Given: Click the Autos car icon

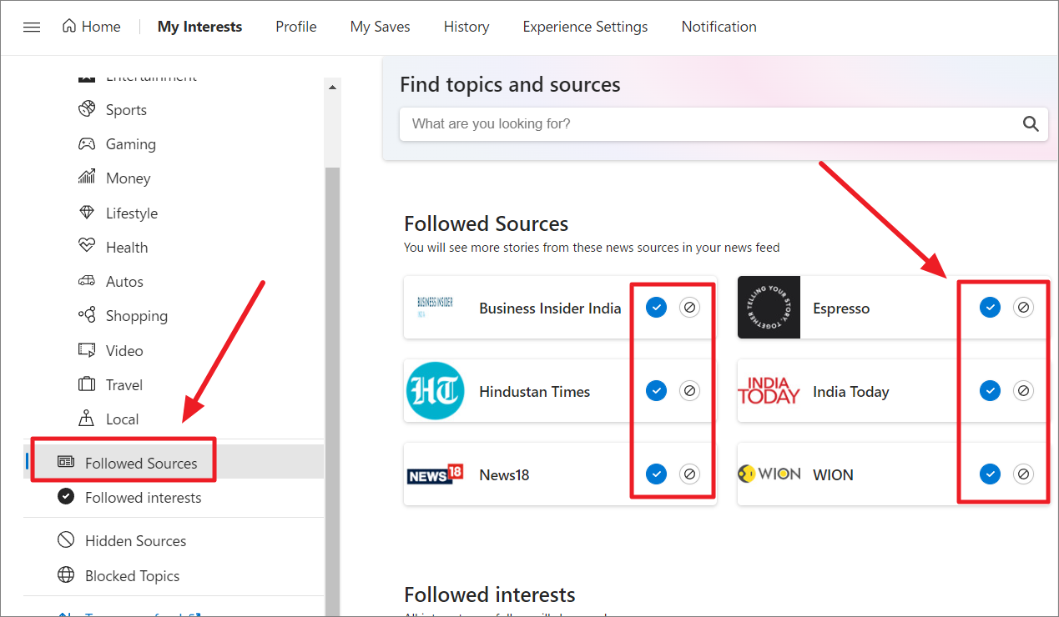Looking at the screenshot, I should (x=87, y=281).
